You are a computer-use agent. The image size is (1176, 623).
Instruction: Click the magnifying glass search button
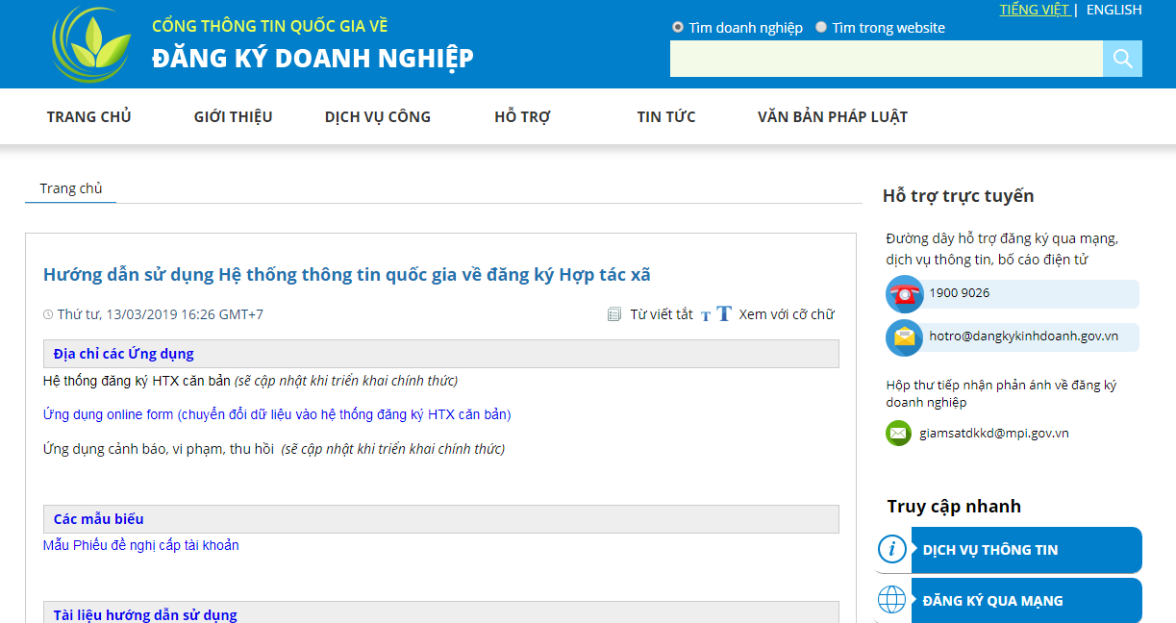point(1122,59)
